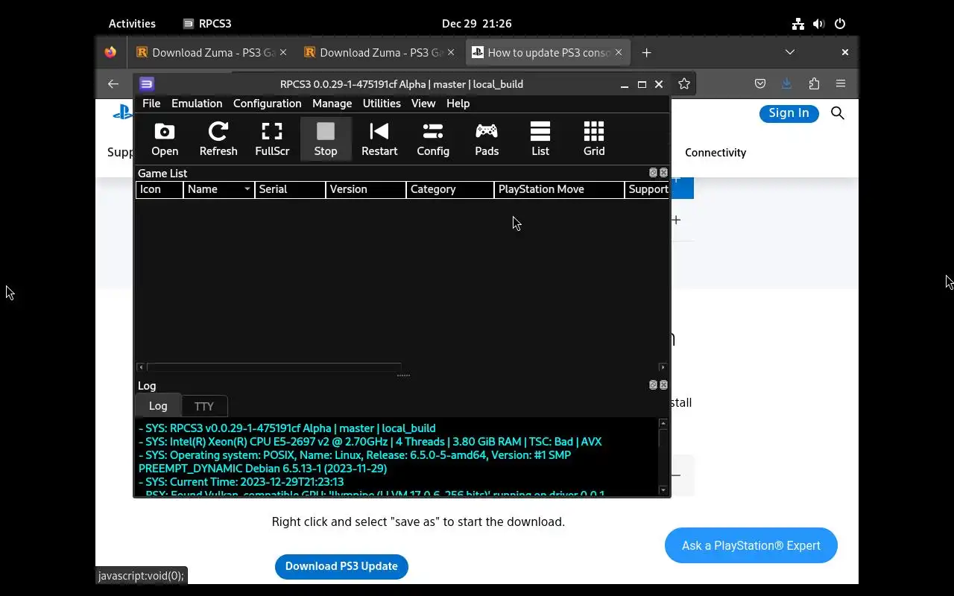This screenshot has width=954, height=596.
Task: Open the Emulation menu
Action: [x=197, y=104]
